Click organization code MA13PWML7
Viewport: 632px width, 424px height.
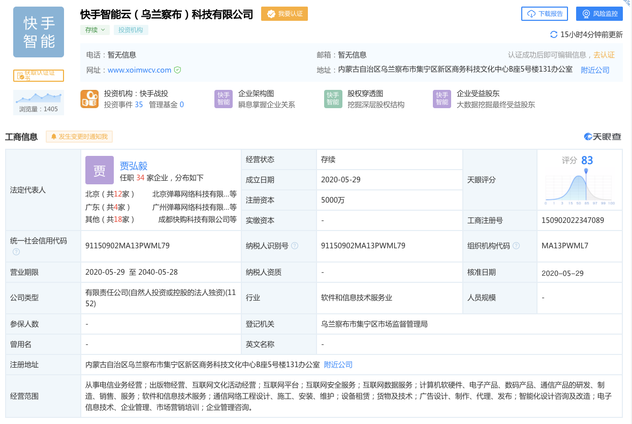(x=565, y=246)
